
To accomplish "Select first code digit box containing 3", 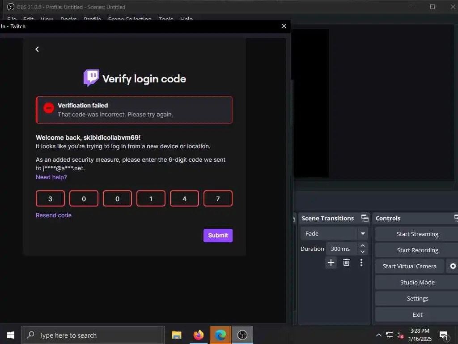I will point(50,198).
